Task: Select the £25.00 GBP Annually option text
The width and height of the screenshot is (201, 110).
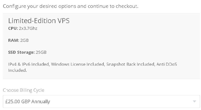Action: tap(28, 101)
